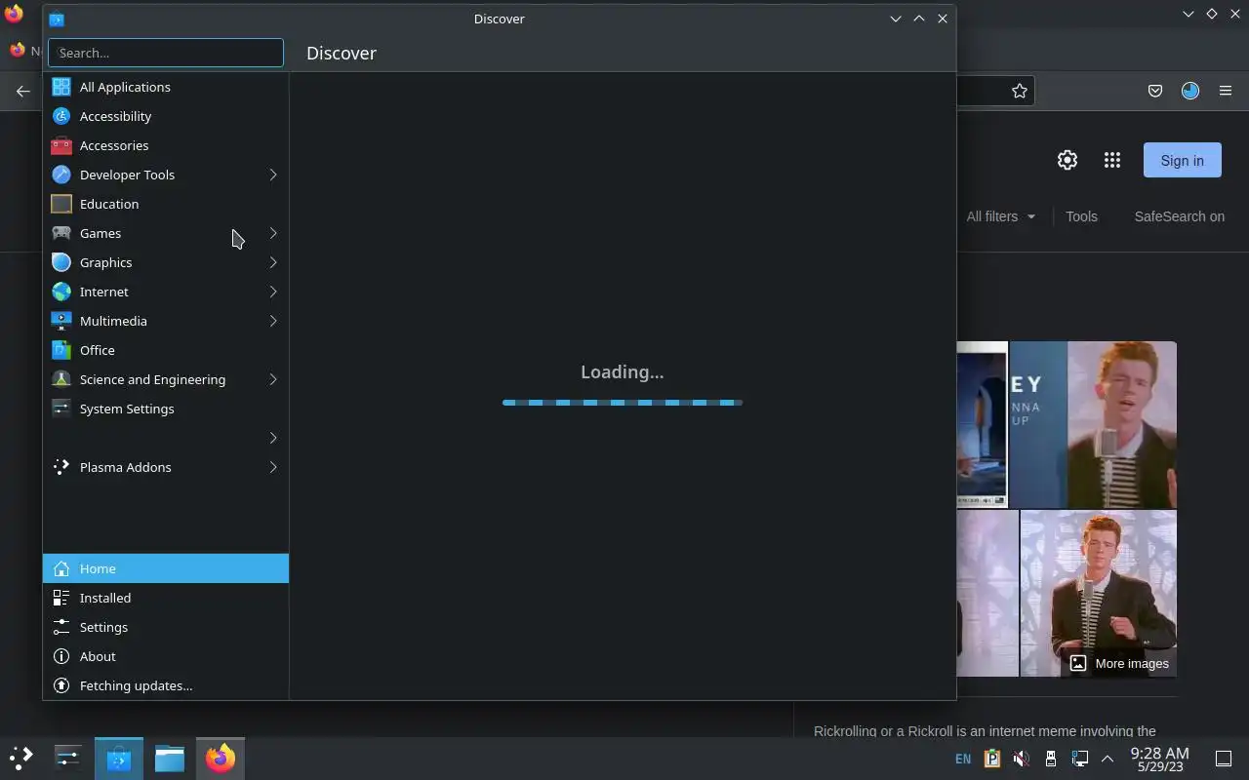Click the clock showing 9:28 AM

[x=1159, y=759]
